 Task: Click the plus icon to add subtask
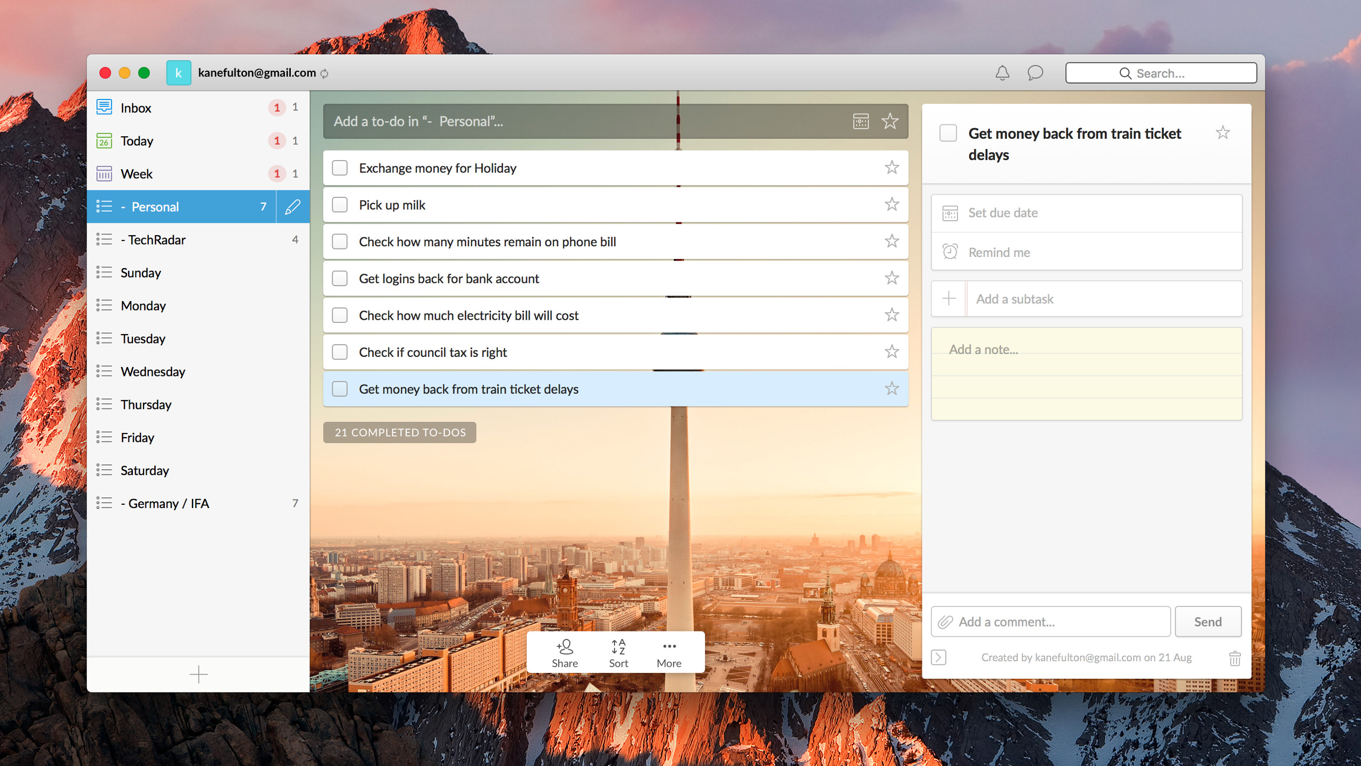tap(949, 298)
